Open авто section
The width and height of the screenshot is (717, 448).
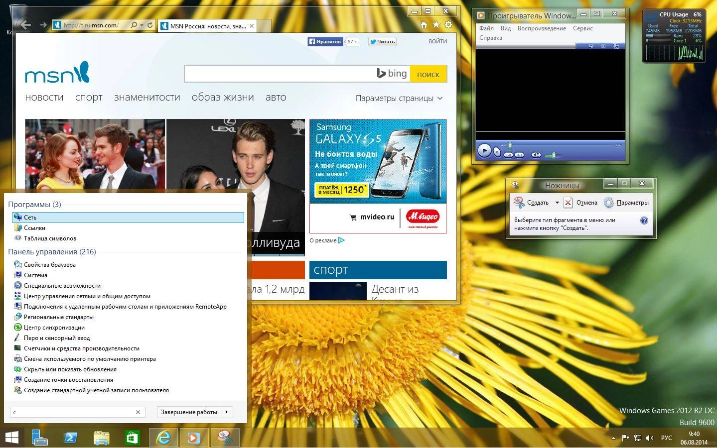point(276,98)
